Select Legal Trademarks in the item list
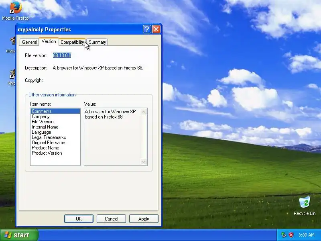 click(x=55, y=137)
